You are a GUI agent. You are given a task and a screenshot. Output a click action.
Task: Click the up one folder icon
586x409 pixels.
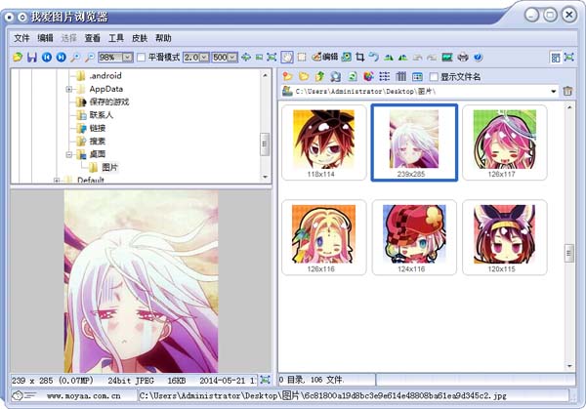point(319,76)
